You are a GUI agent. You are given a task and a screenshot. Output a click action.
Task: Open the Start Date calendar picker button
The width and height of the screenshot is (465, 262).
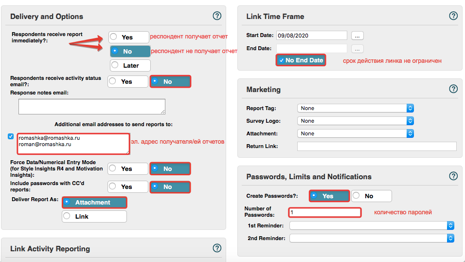tap(357, 36)
